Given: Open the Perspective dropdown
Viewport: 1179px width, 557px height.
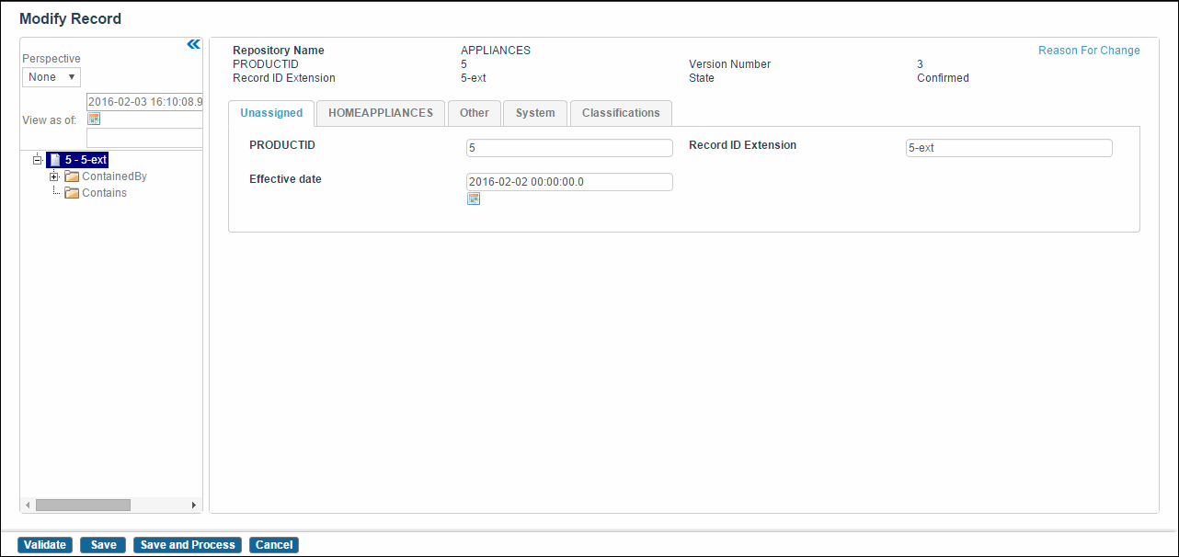Looking at the screenshot, I should 52,77.
